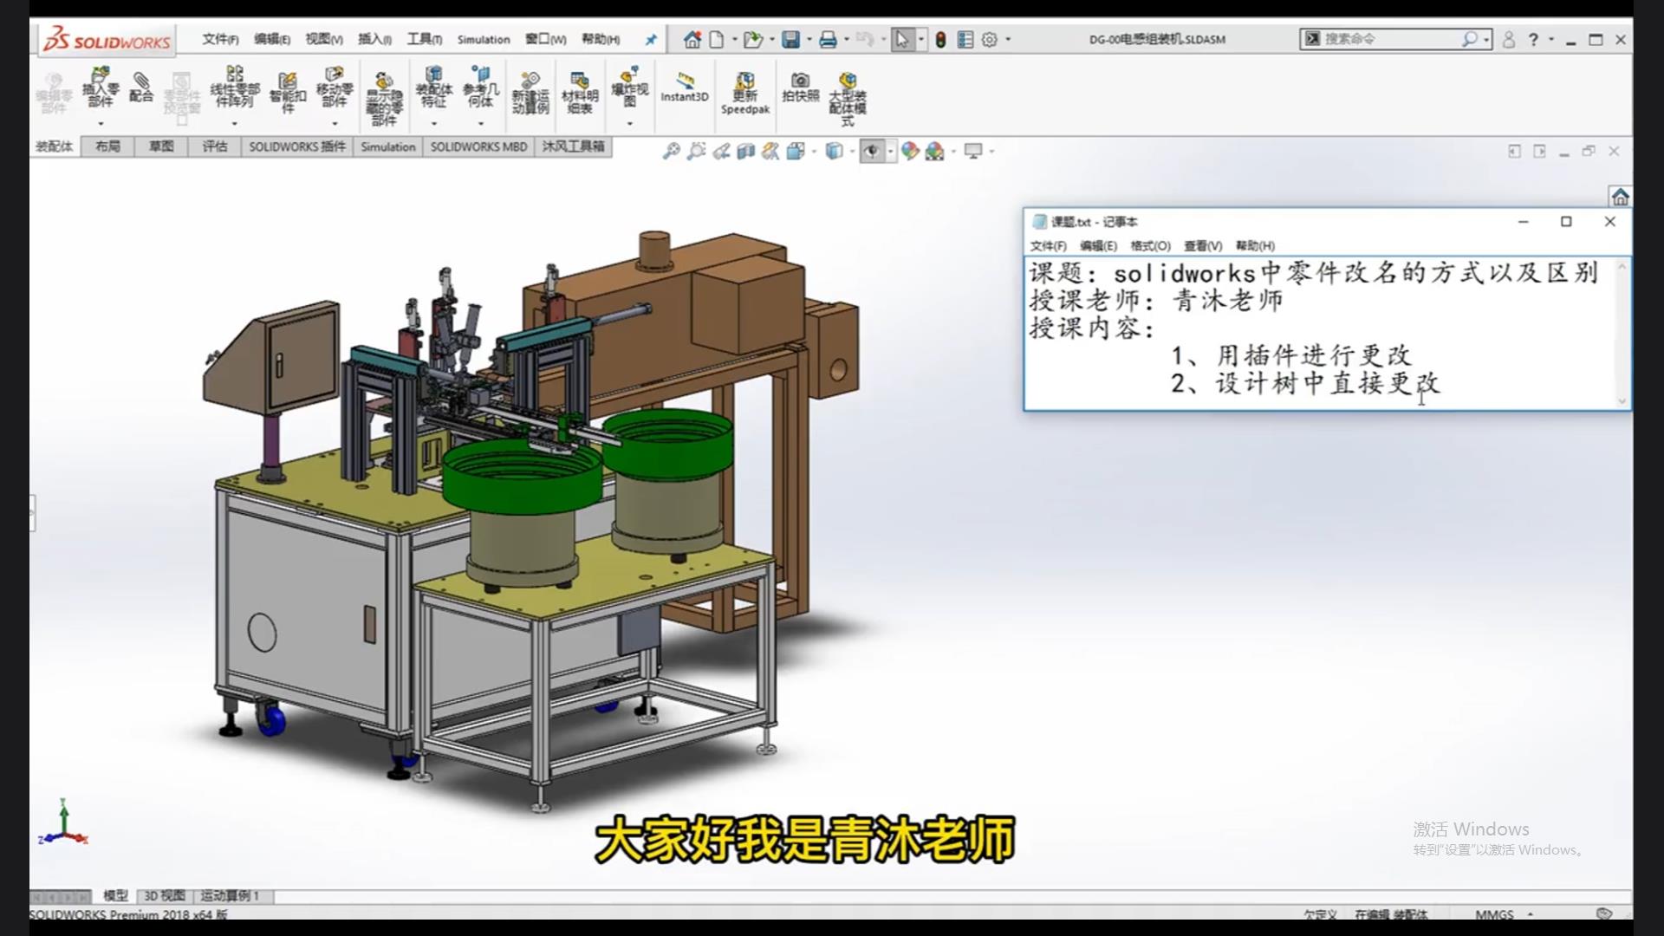
Task: Open the Save icon's dropdown arrow
Action: (809, 39)
